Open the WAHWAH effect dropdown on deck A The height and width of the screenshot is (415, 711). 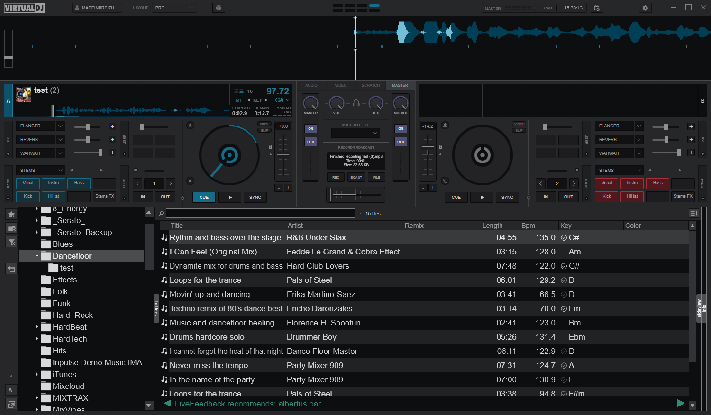[x=41, y=153]
